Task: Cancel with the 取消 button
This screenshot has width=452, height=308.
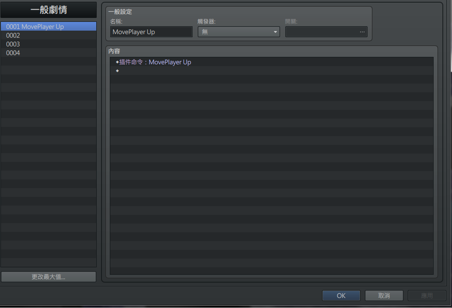Action: (x=384, y=296)
